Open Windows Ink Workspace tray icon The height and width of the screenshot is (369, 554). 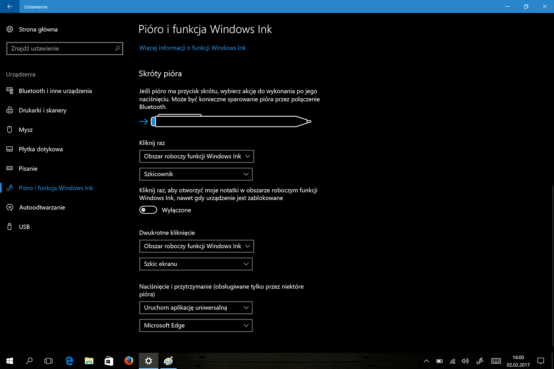[x=480, y=361]
